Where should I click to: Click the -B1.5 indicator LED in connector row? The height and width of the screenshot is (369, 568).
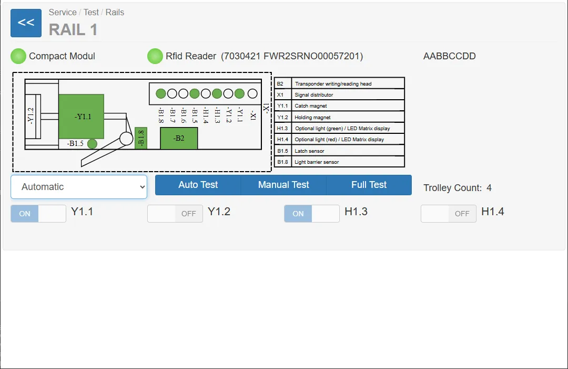(195, 93)
